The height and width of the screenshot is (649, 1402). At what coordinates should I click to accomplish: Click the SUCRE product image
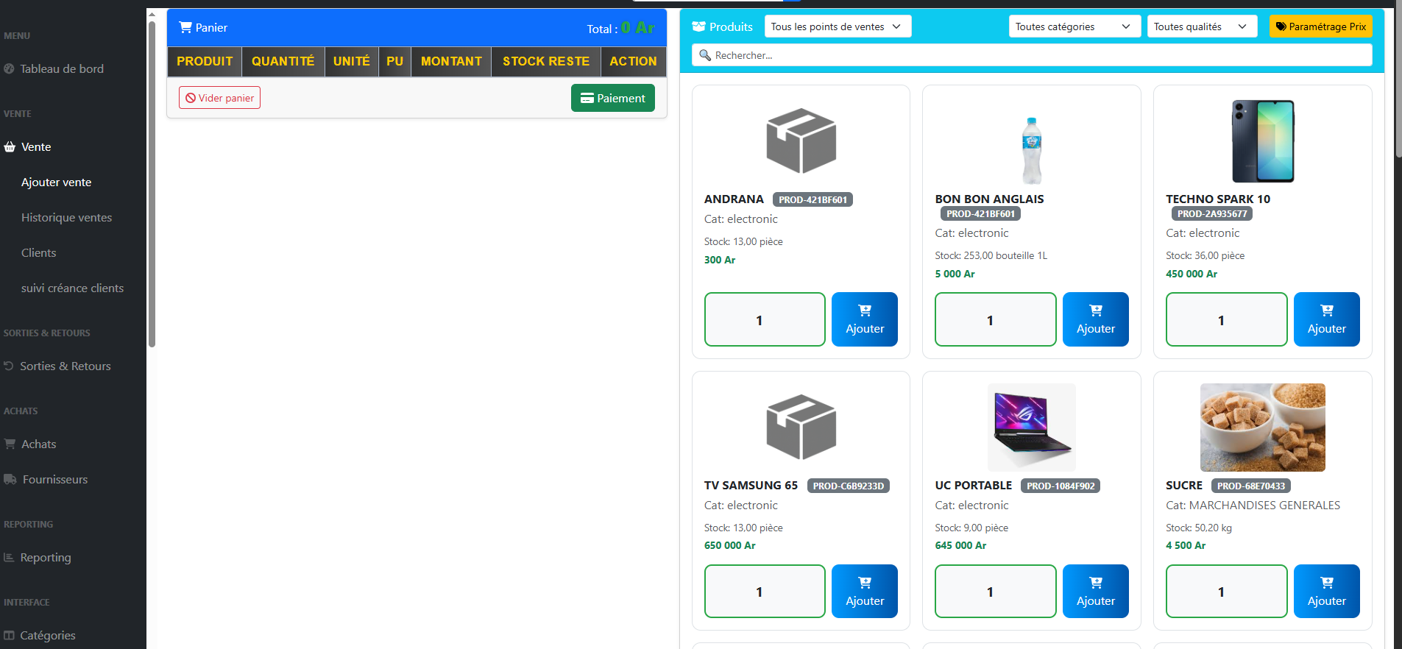pyautogui.click(x=1262, y=428)
